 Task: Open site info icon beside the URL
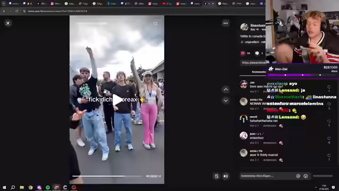[x=24, y=11]
